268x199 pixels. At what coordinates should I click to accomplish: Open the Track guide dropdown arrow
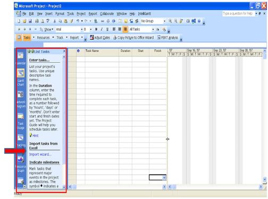[x=66, y=38]
